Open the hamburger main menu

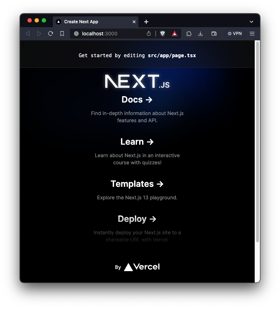(252, 34)
